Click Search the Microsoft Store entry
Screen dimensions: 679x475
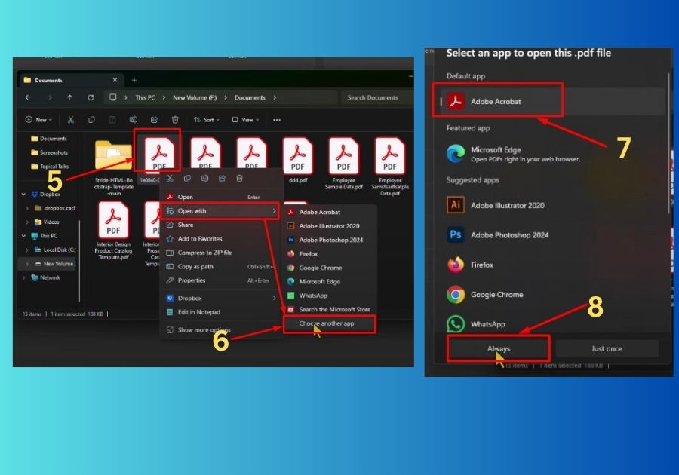pos(330,309)
